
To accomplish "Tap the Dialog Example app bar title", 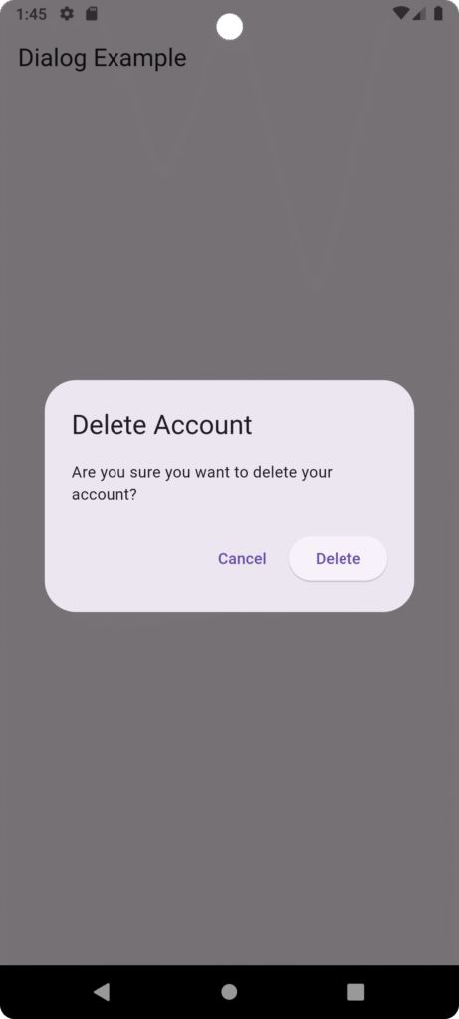I will pos(103,58).
